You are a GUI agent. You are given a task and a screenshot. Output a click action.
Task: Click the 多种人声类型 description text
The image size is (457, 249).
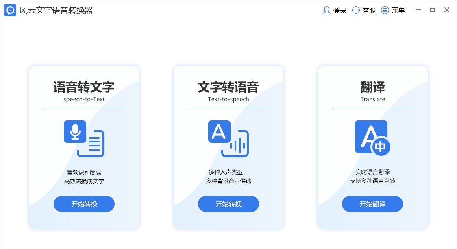tap(226, 172)
